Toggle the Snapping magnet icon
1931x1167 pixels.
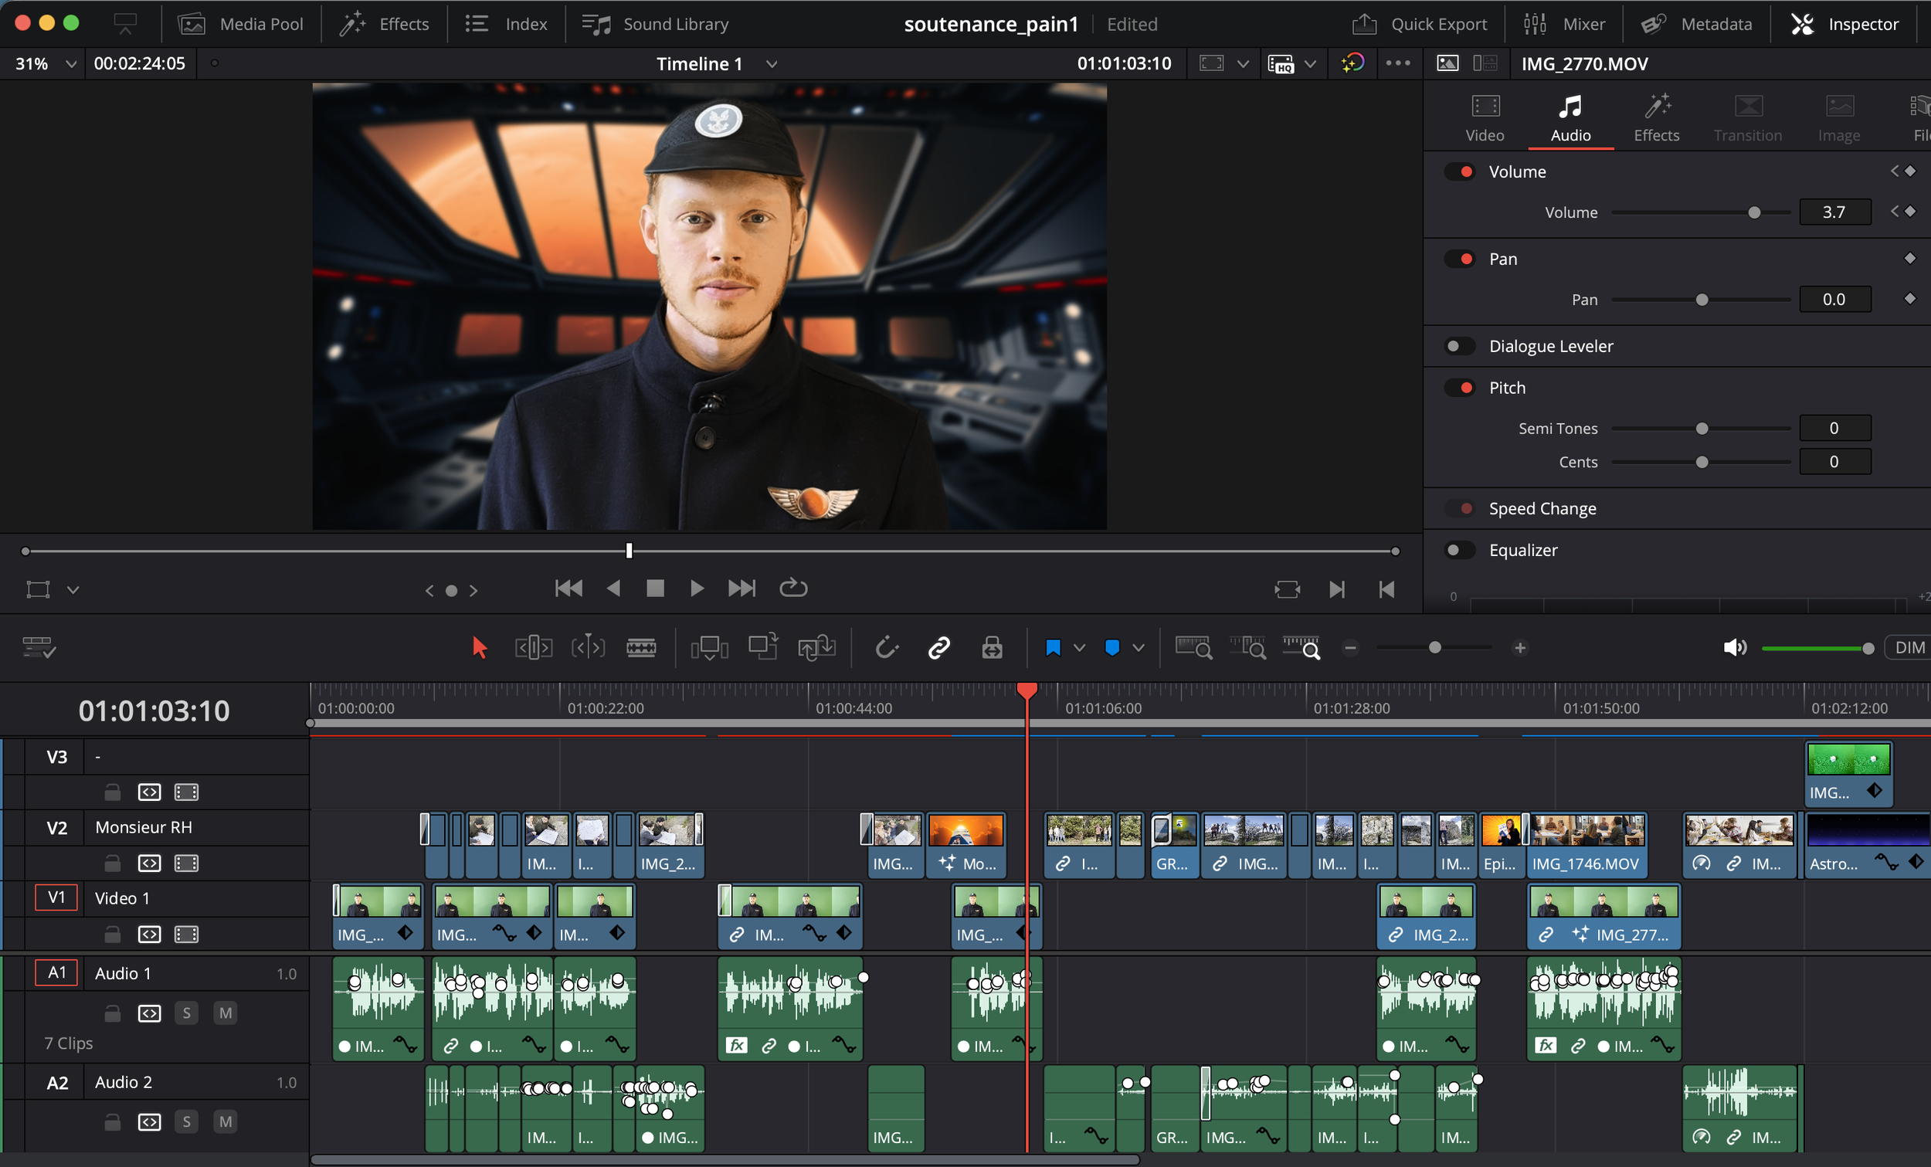tap(887, 648)
